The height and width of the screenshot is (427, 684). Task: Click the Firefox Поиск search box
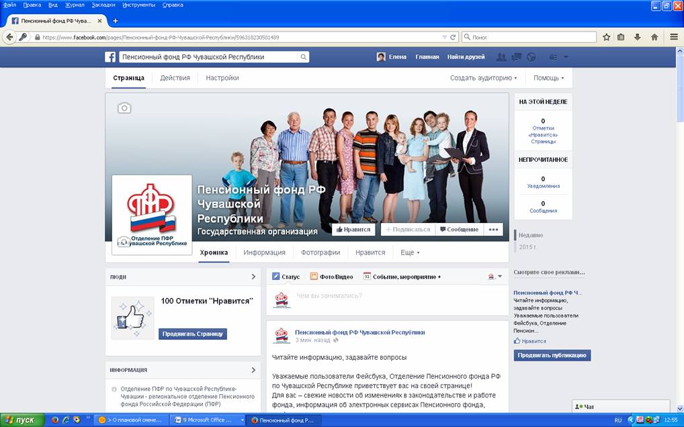coord(529,37)
